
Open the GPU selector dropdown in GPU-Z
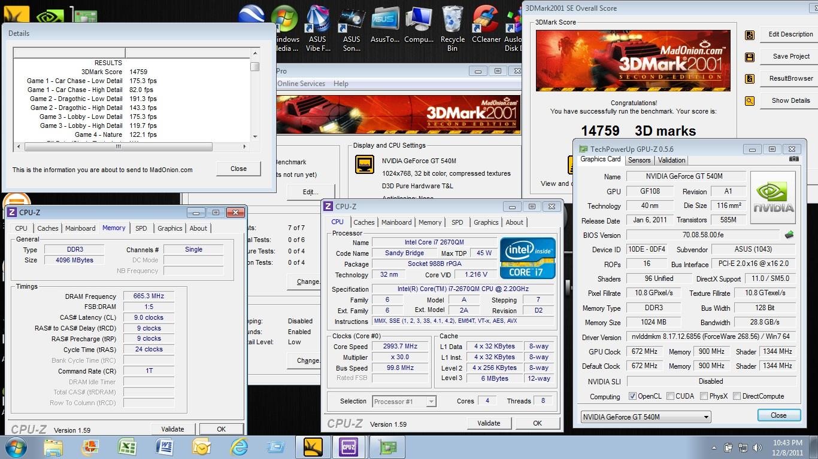coord(646,417)
